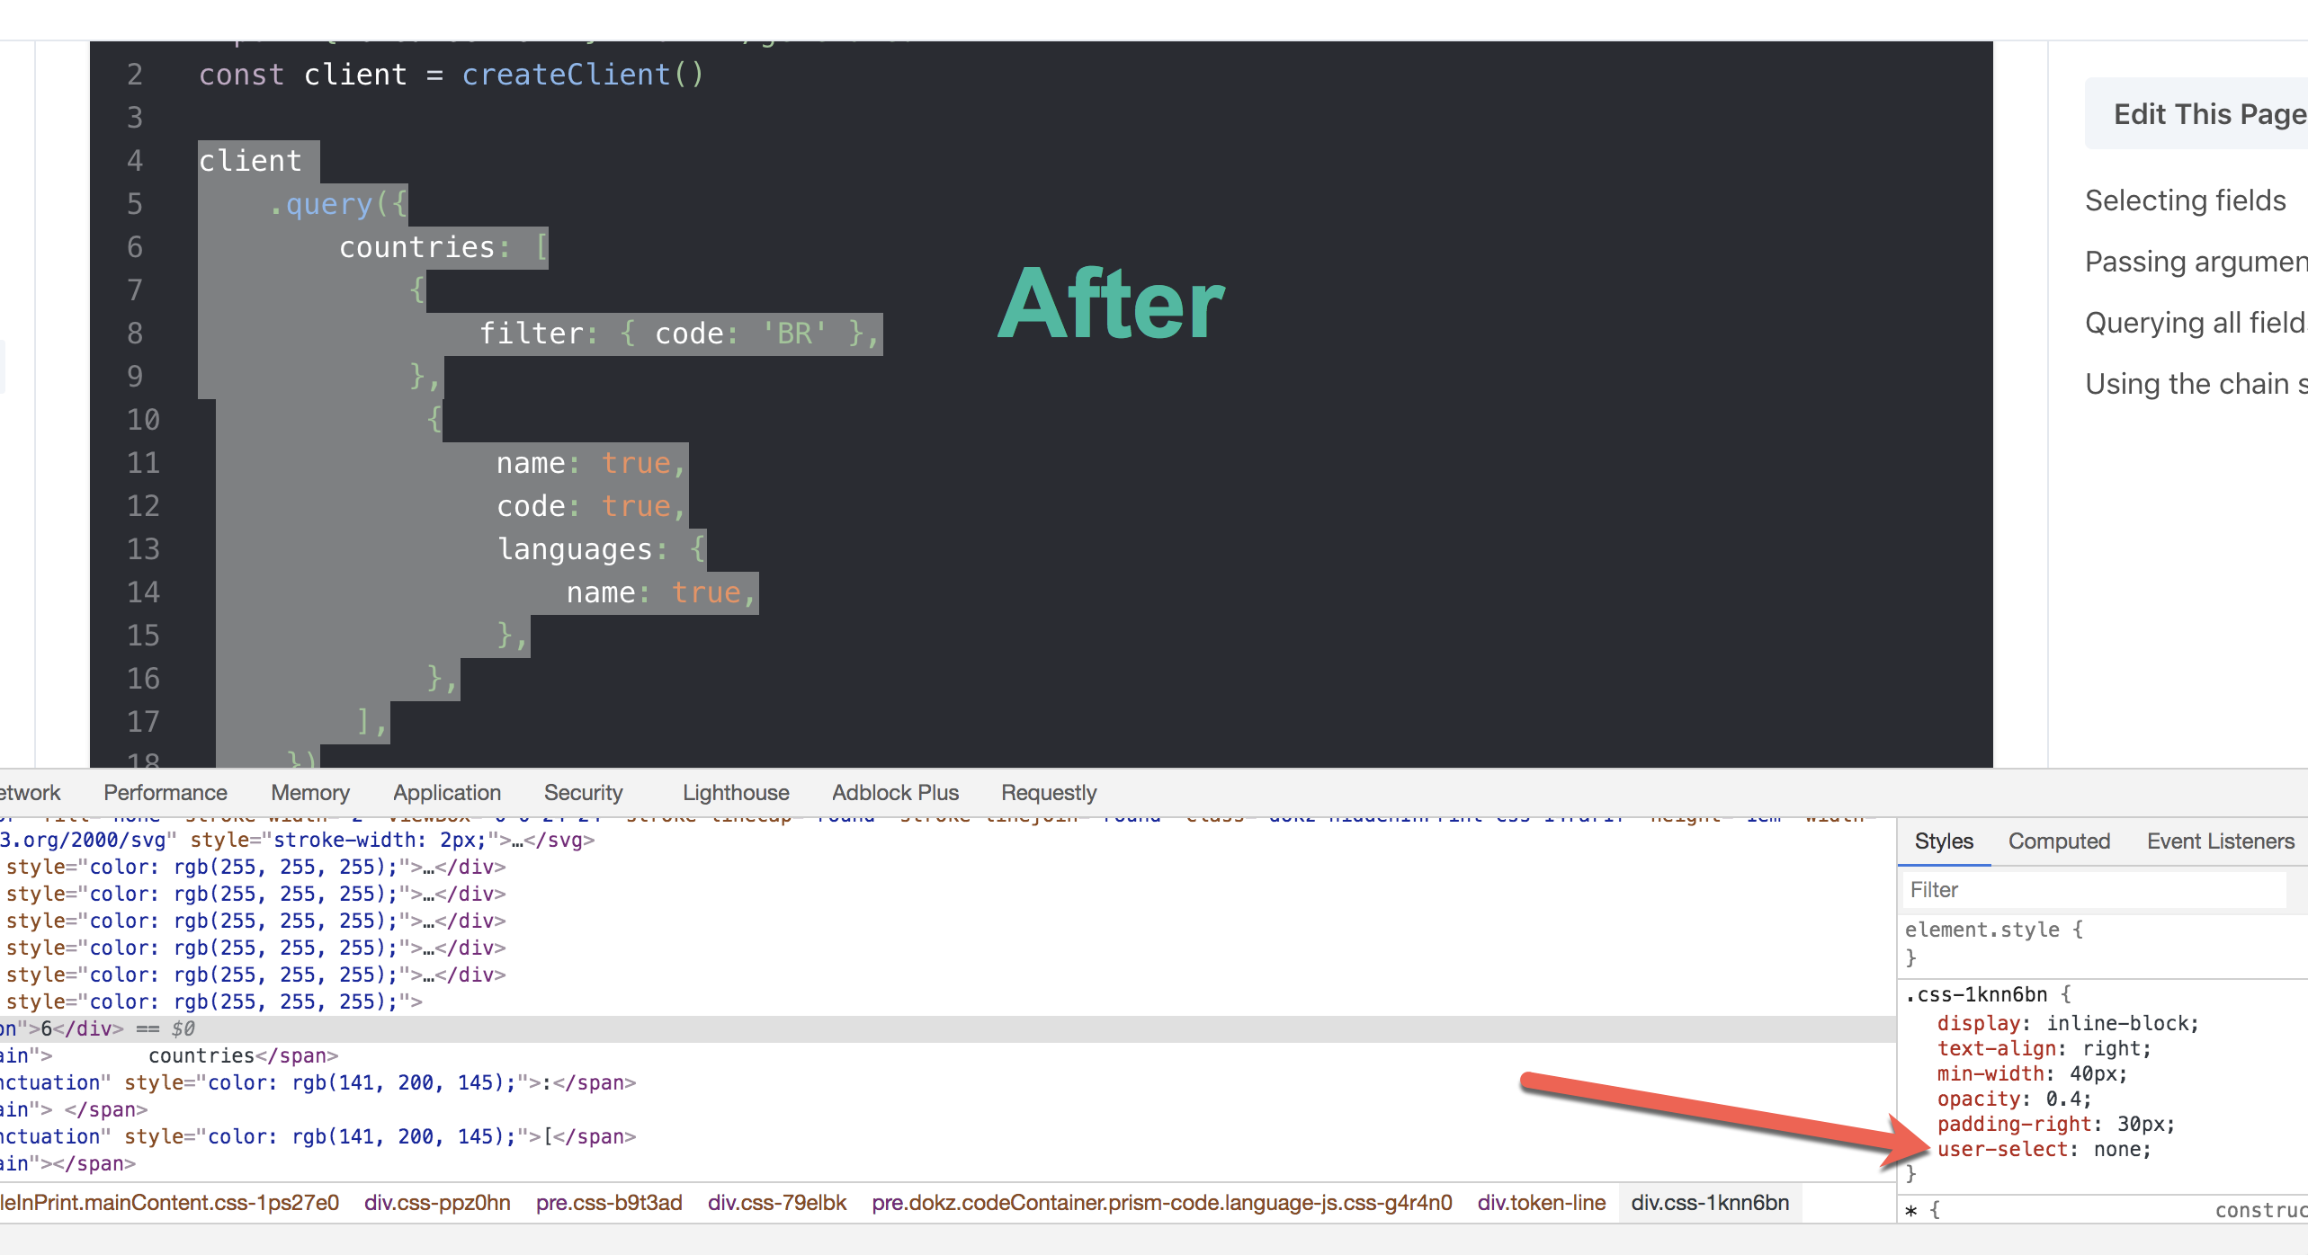Screen dimensions: 2308x1255
Task: Click the Styles Filter input field
Action: pos(2096,890)
